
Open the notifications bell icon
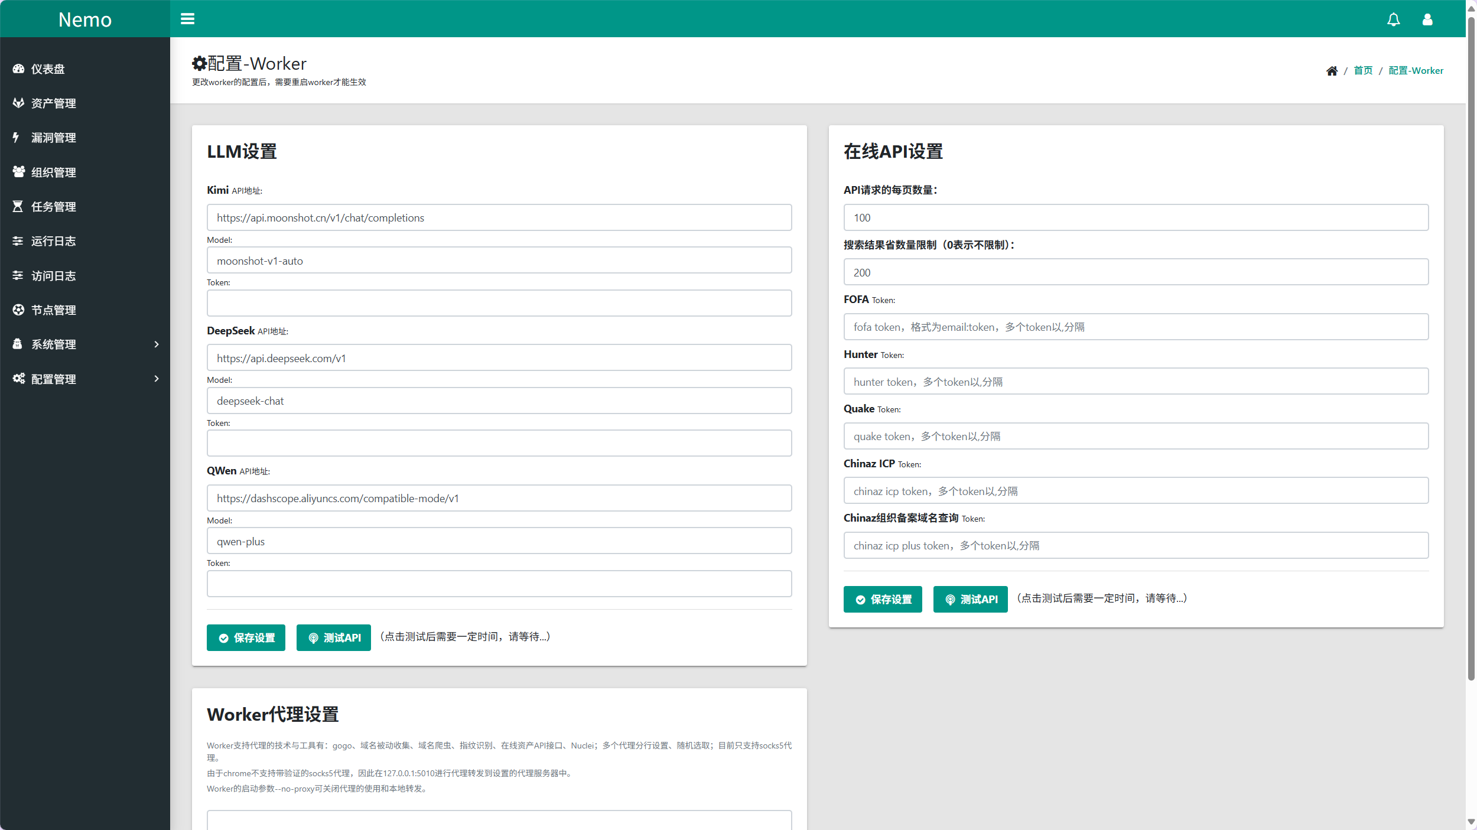click(x=1393, y=19)
